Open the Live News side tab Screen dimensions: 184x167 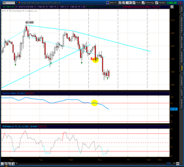[x=182, y=104]
